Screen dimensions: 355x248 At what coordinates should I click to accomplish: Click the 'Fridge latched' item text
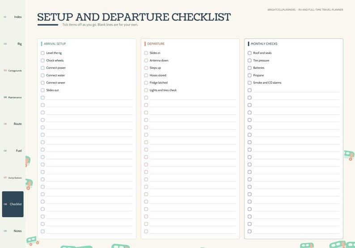click(x=158, y=83)
